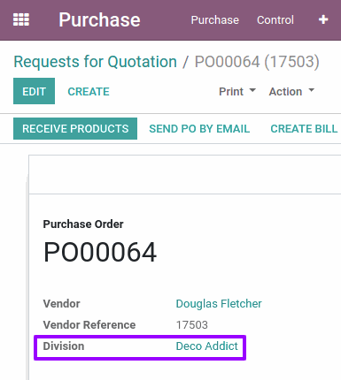Click the vendor reference value 17503

(192, 325)
